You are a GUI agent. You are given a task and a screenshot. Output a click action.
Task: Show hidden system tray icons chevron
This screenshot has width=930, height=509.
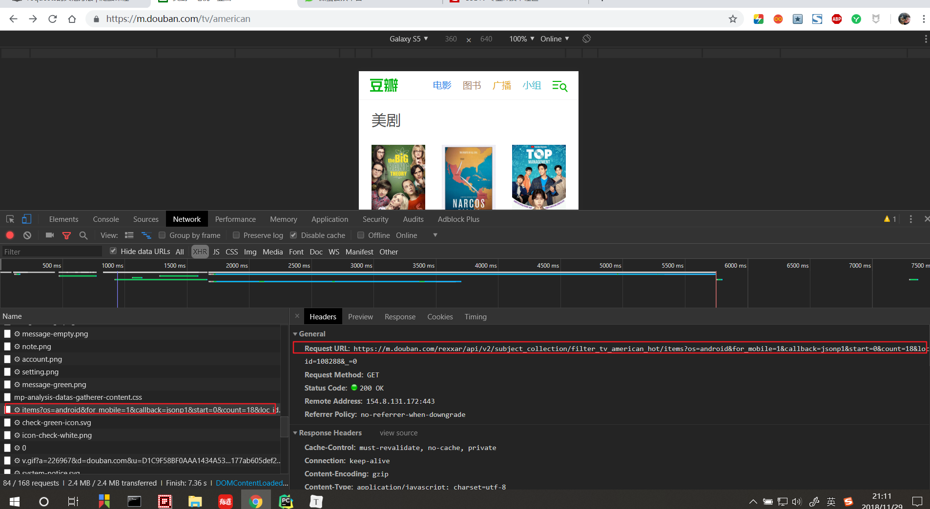753,501
